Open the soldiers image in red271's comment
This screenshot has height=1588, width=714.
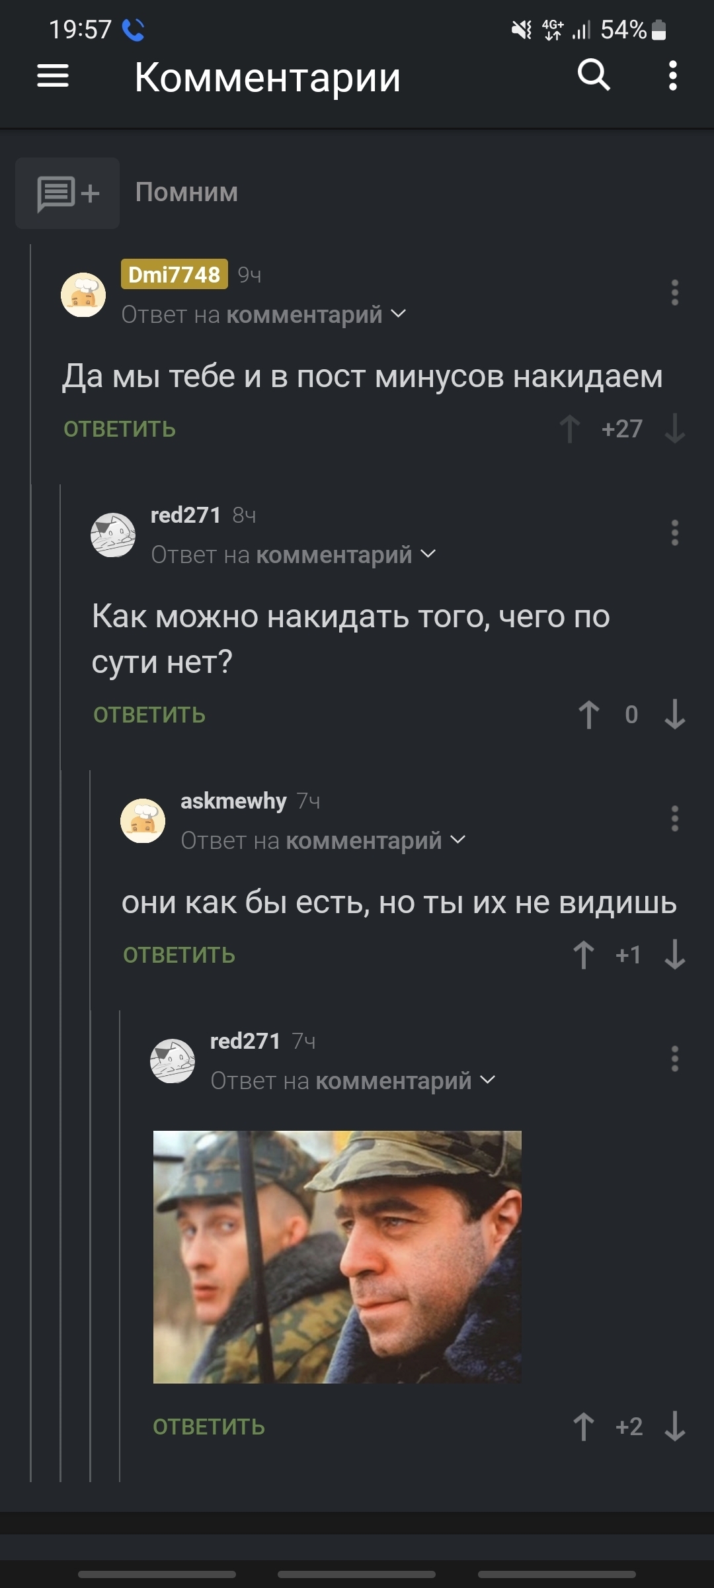coord(337,1257)
